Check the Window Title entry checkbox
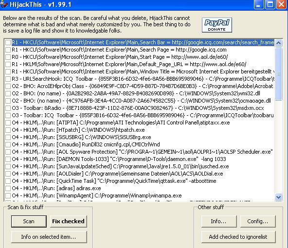The width and height of the screenshot is (288, 248). click(8, 71)
